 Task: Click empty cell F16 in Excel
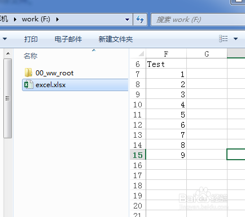tap(166, 165)
